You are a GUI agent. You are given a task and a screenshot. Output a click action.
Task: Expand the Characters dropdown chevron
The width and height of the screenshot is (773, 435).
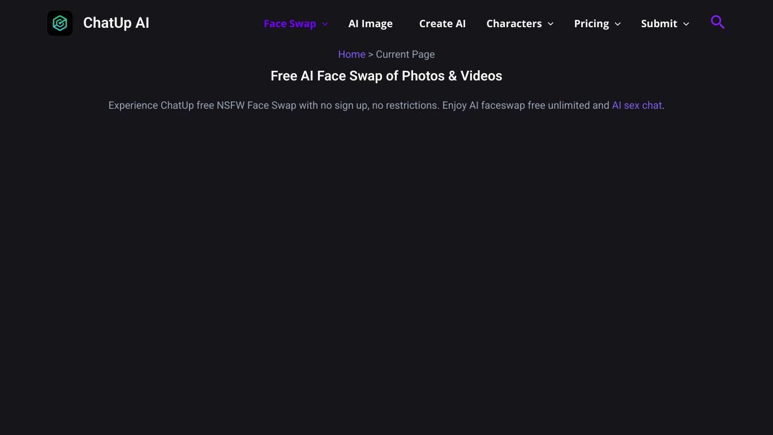(x=551, y=24)
